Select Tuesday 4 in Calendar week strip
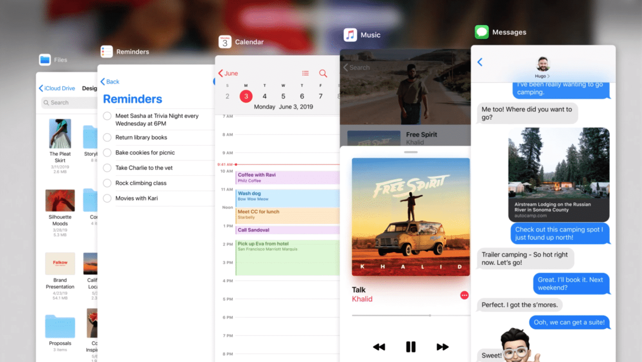The width and height of the screenshot is (642, 362). point(265,96)
